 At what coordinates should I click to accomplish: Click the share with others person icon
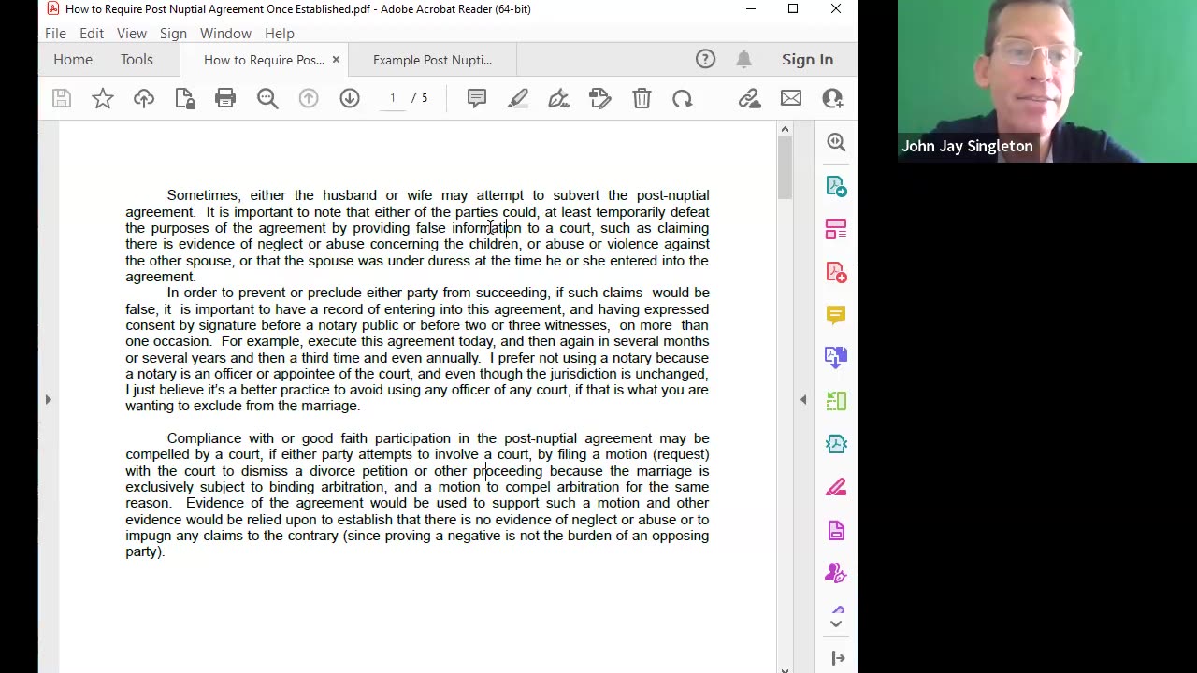pyautogui.click(x=832, y=98)
